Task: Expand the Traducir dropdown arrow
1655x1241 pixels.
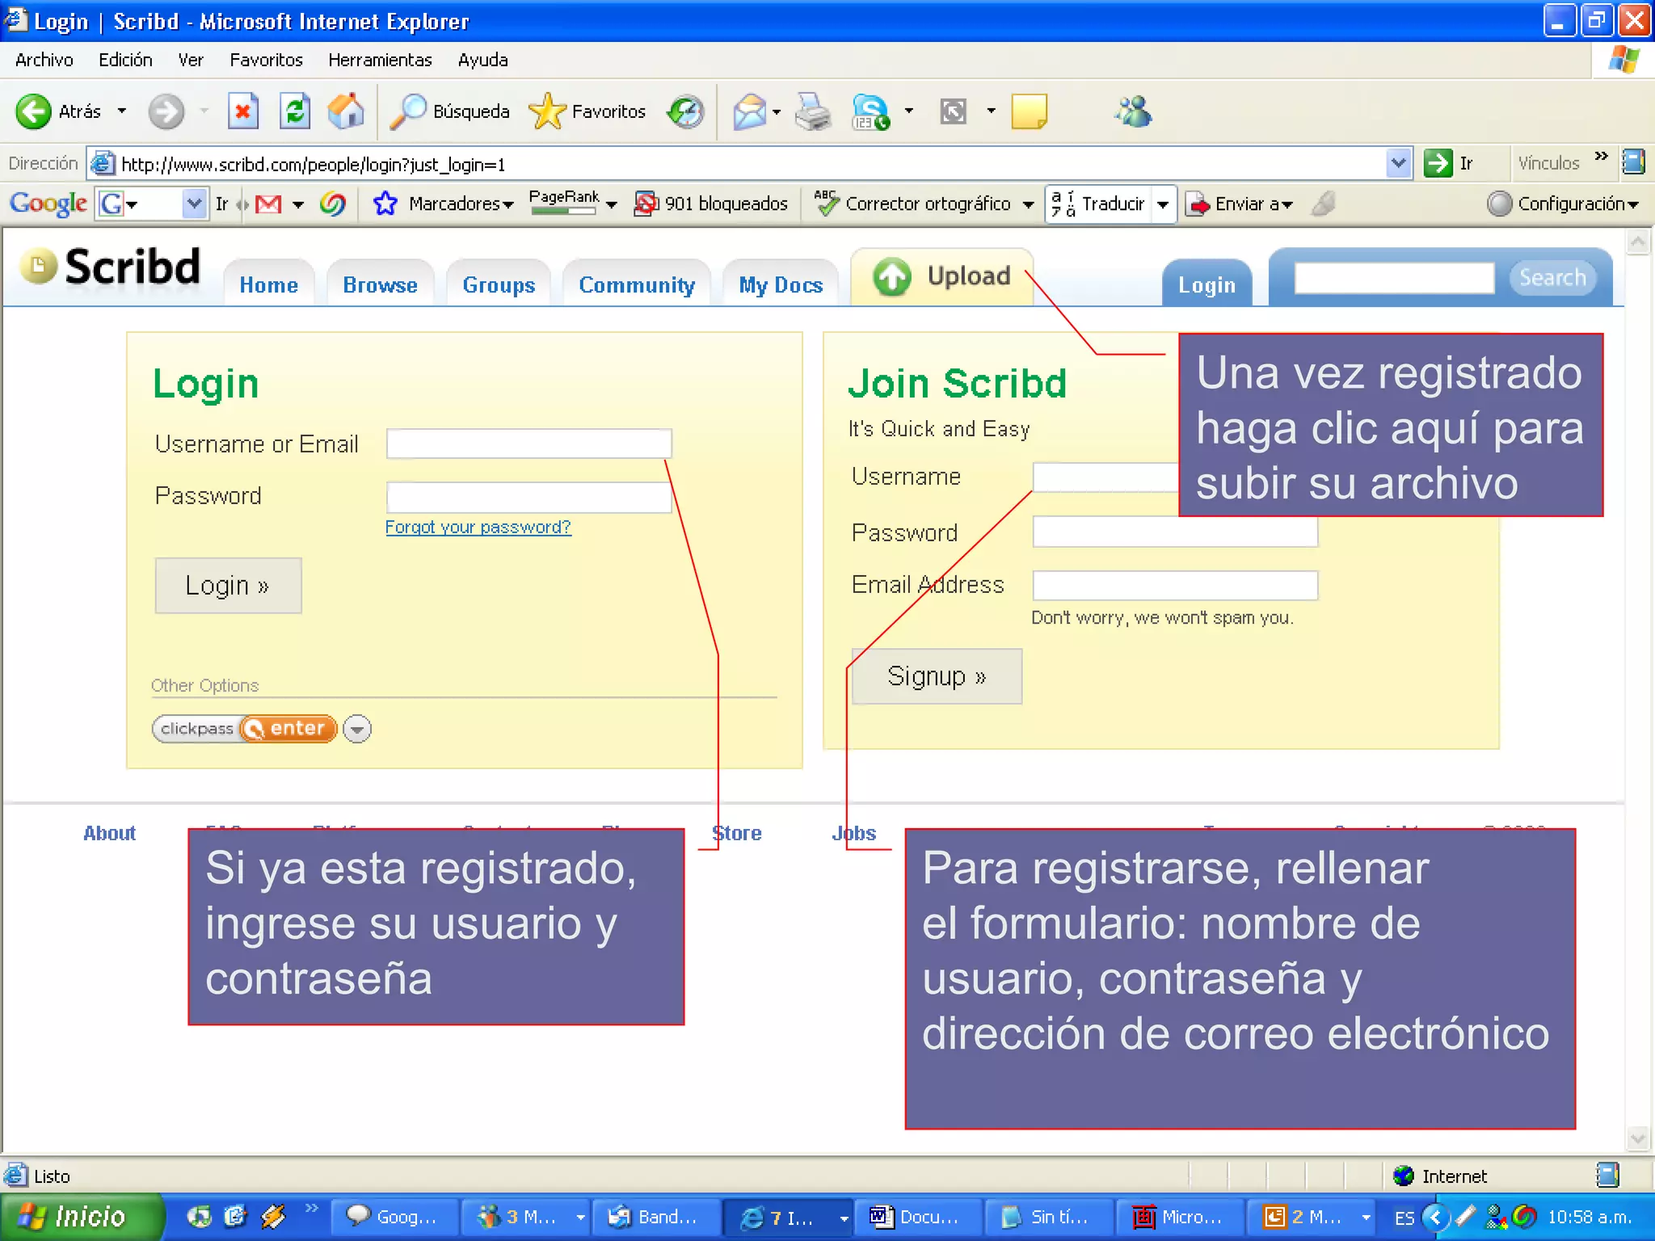Action: [1163, 204]
